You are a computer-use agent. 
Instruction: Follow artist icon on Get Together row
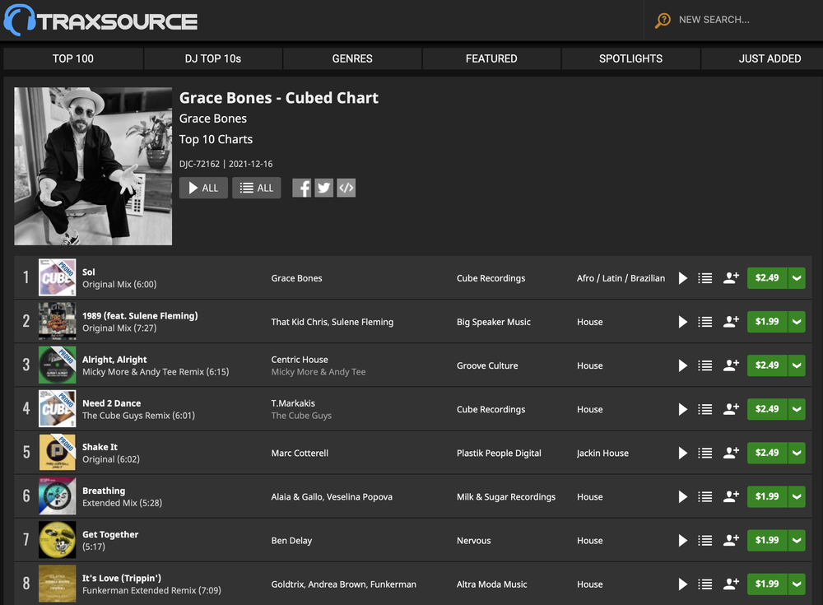(x=731, y=540)
